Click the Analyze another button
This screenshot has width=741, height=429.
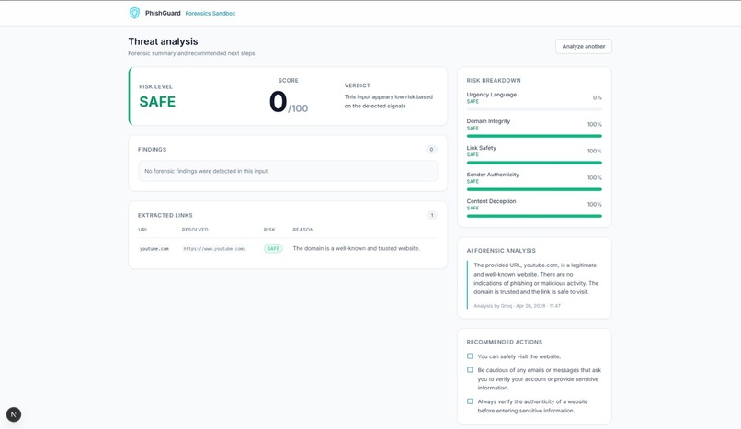[584, 46]
